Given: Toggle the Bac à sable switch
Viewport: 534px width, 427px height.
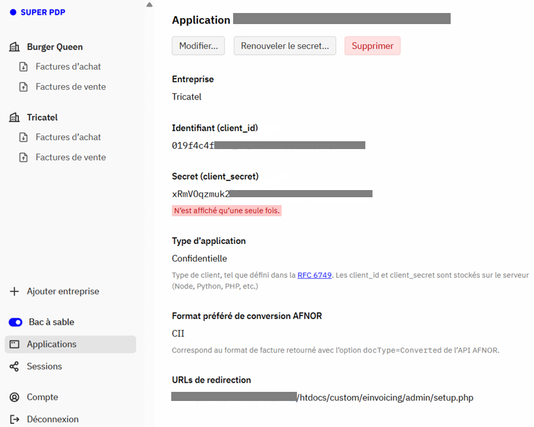Looking at the screenshot, I should click(x=16, y=322).
